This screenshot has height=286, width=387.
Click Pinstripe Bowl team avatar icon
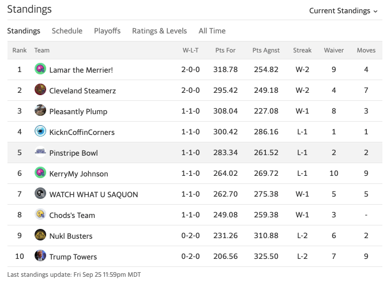tap(40, 152)
